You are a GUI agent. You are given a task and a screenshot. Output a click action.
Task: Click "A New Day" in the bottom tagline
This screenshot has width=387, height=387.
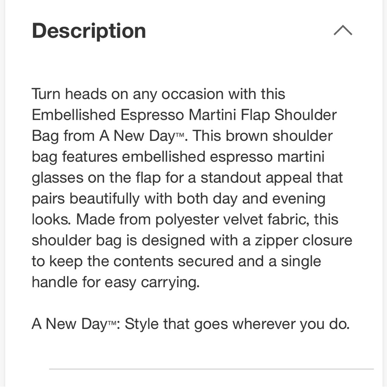tap(68, 324)
